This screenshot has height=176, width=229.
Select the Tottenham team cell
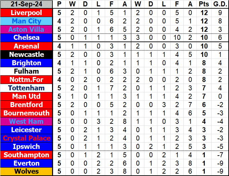click(27, 88)
